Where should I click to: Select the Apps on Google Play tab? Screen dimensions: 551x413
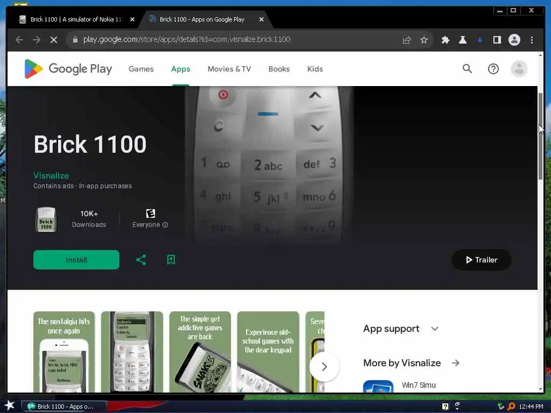(x=202, y=19)
